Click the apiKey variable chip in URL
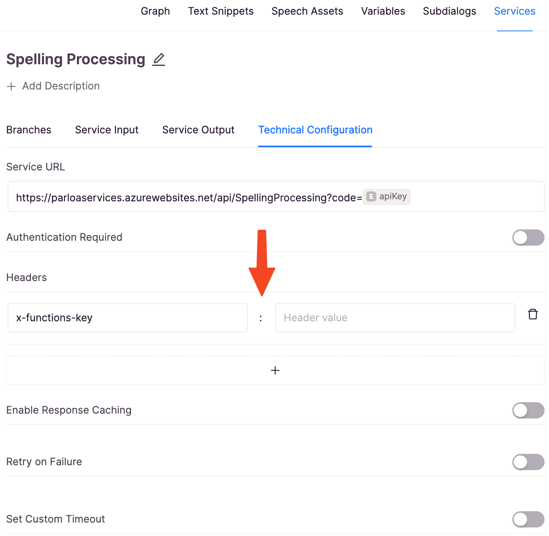The image size is (549, 536). 387,196
